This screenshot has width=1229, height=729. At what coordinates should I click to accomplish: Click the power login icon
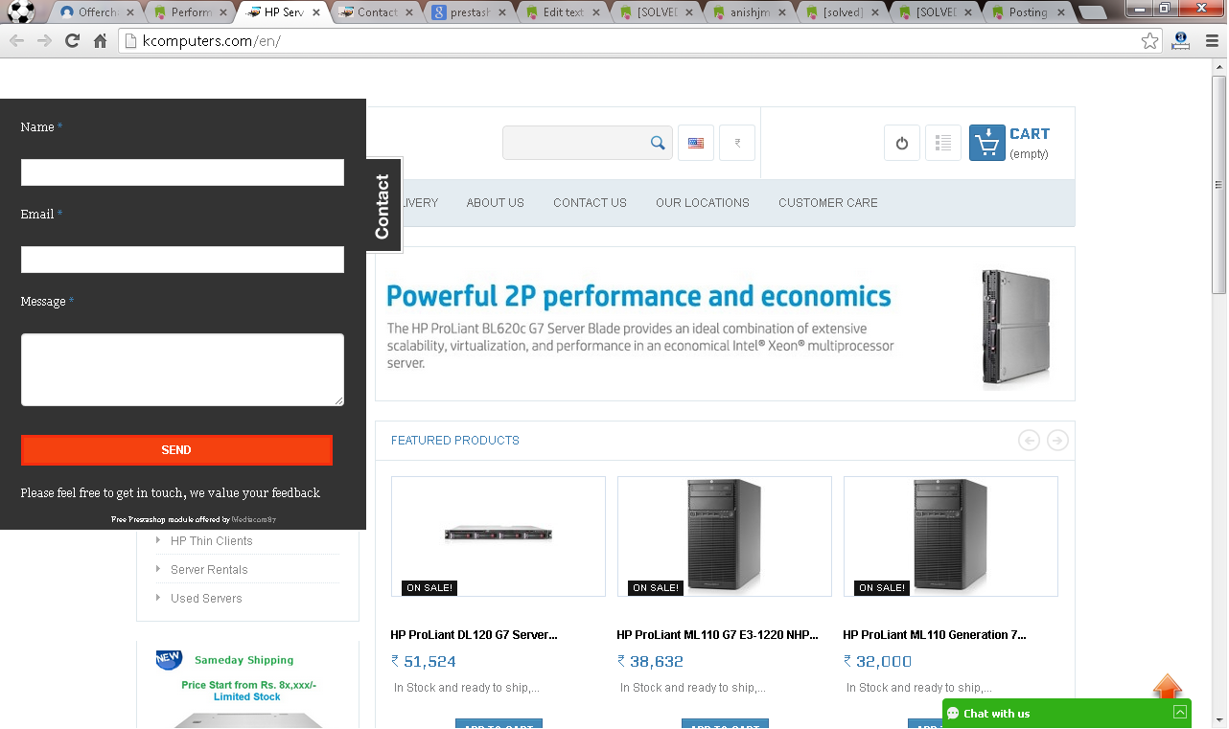coord(902,143)
